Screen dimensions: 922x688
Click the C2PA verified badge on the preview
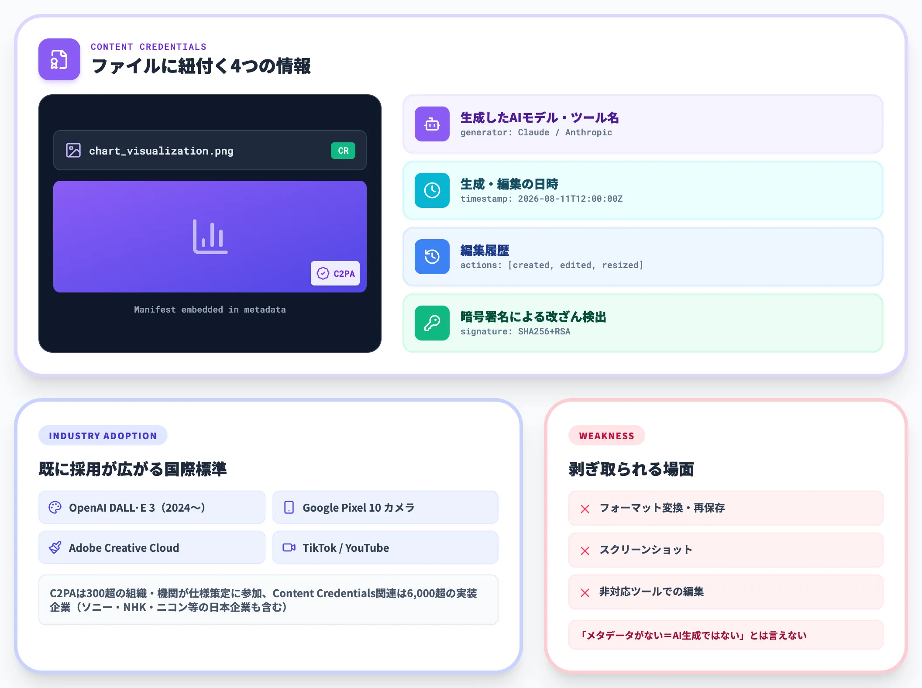(335, 273)
